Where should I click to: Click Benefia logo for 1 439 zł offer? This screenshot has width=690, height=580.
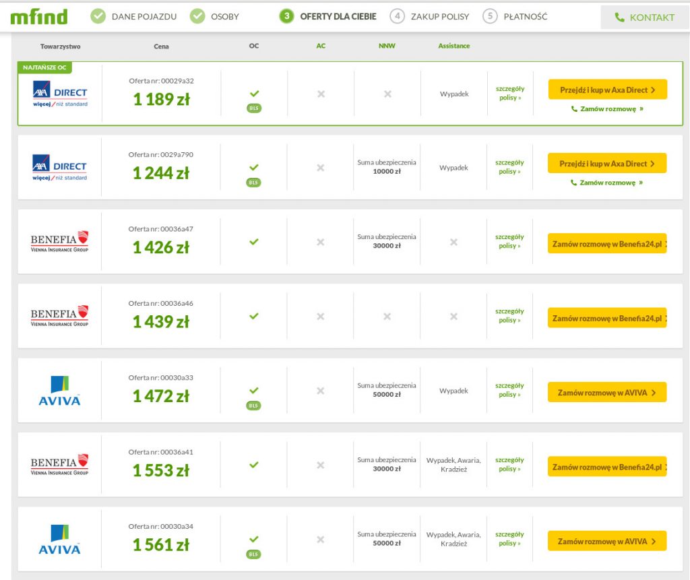59,316
